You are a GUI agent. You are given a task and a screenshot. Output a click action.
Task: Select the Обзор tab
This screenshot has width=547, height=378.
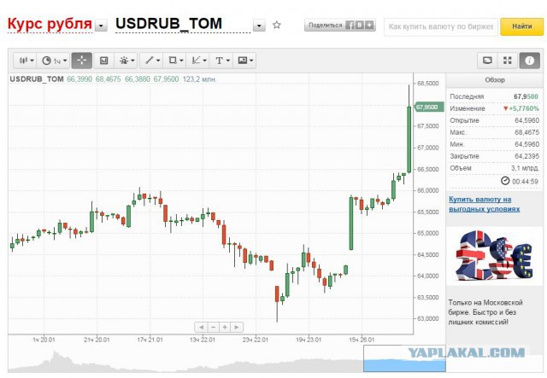pos(495,80)
